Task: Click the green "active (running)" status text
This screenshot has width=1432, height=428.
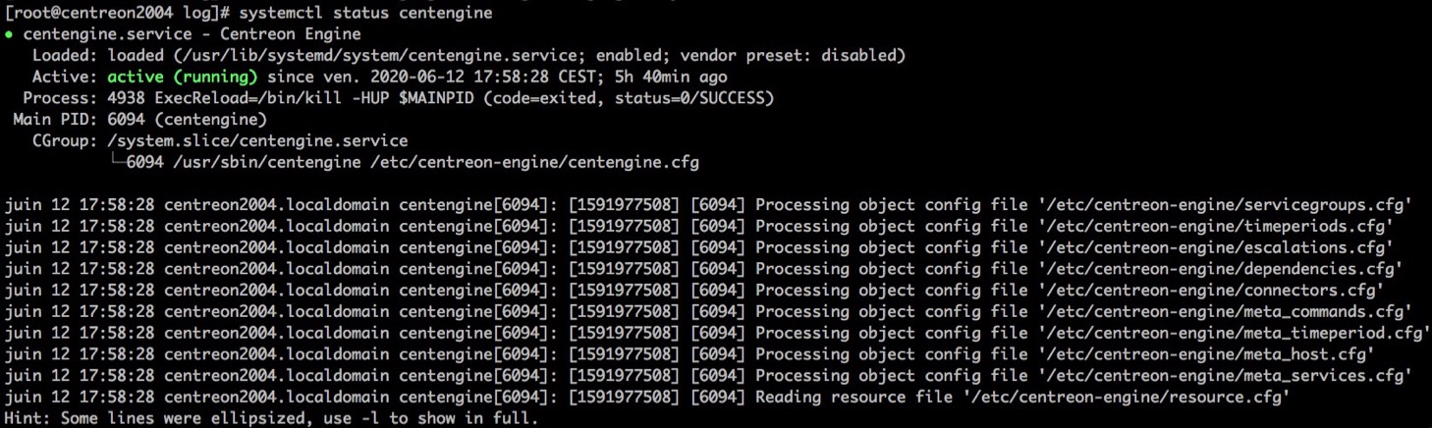Action: [x=183, y=77]
